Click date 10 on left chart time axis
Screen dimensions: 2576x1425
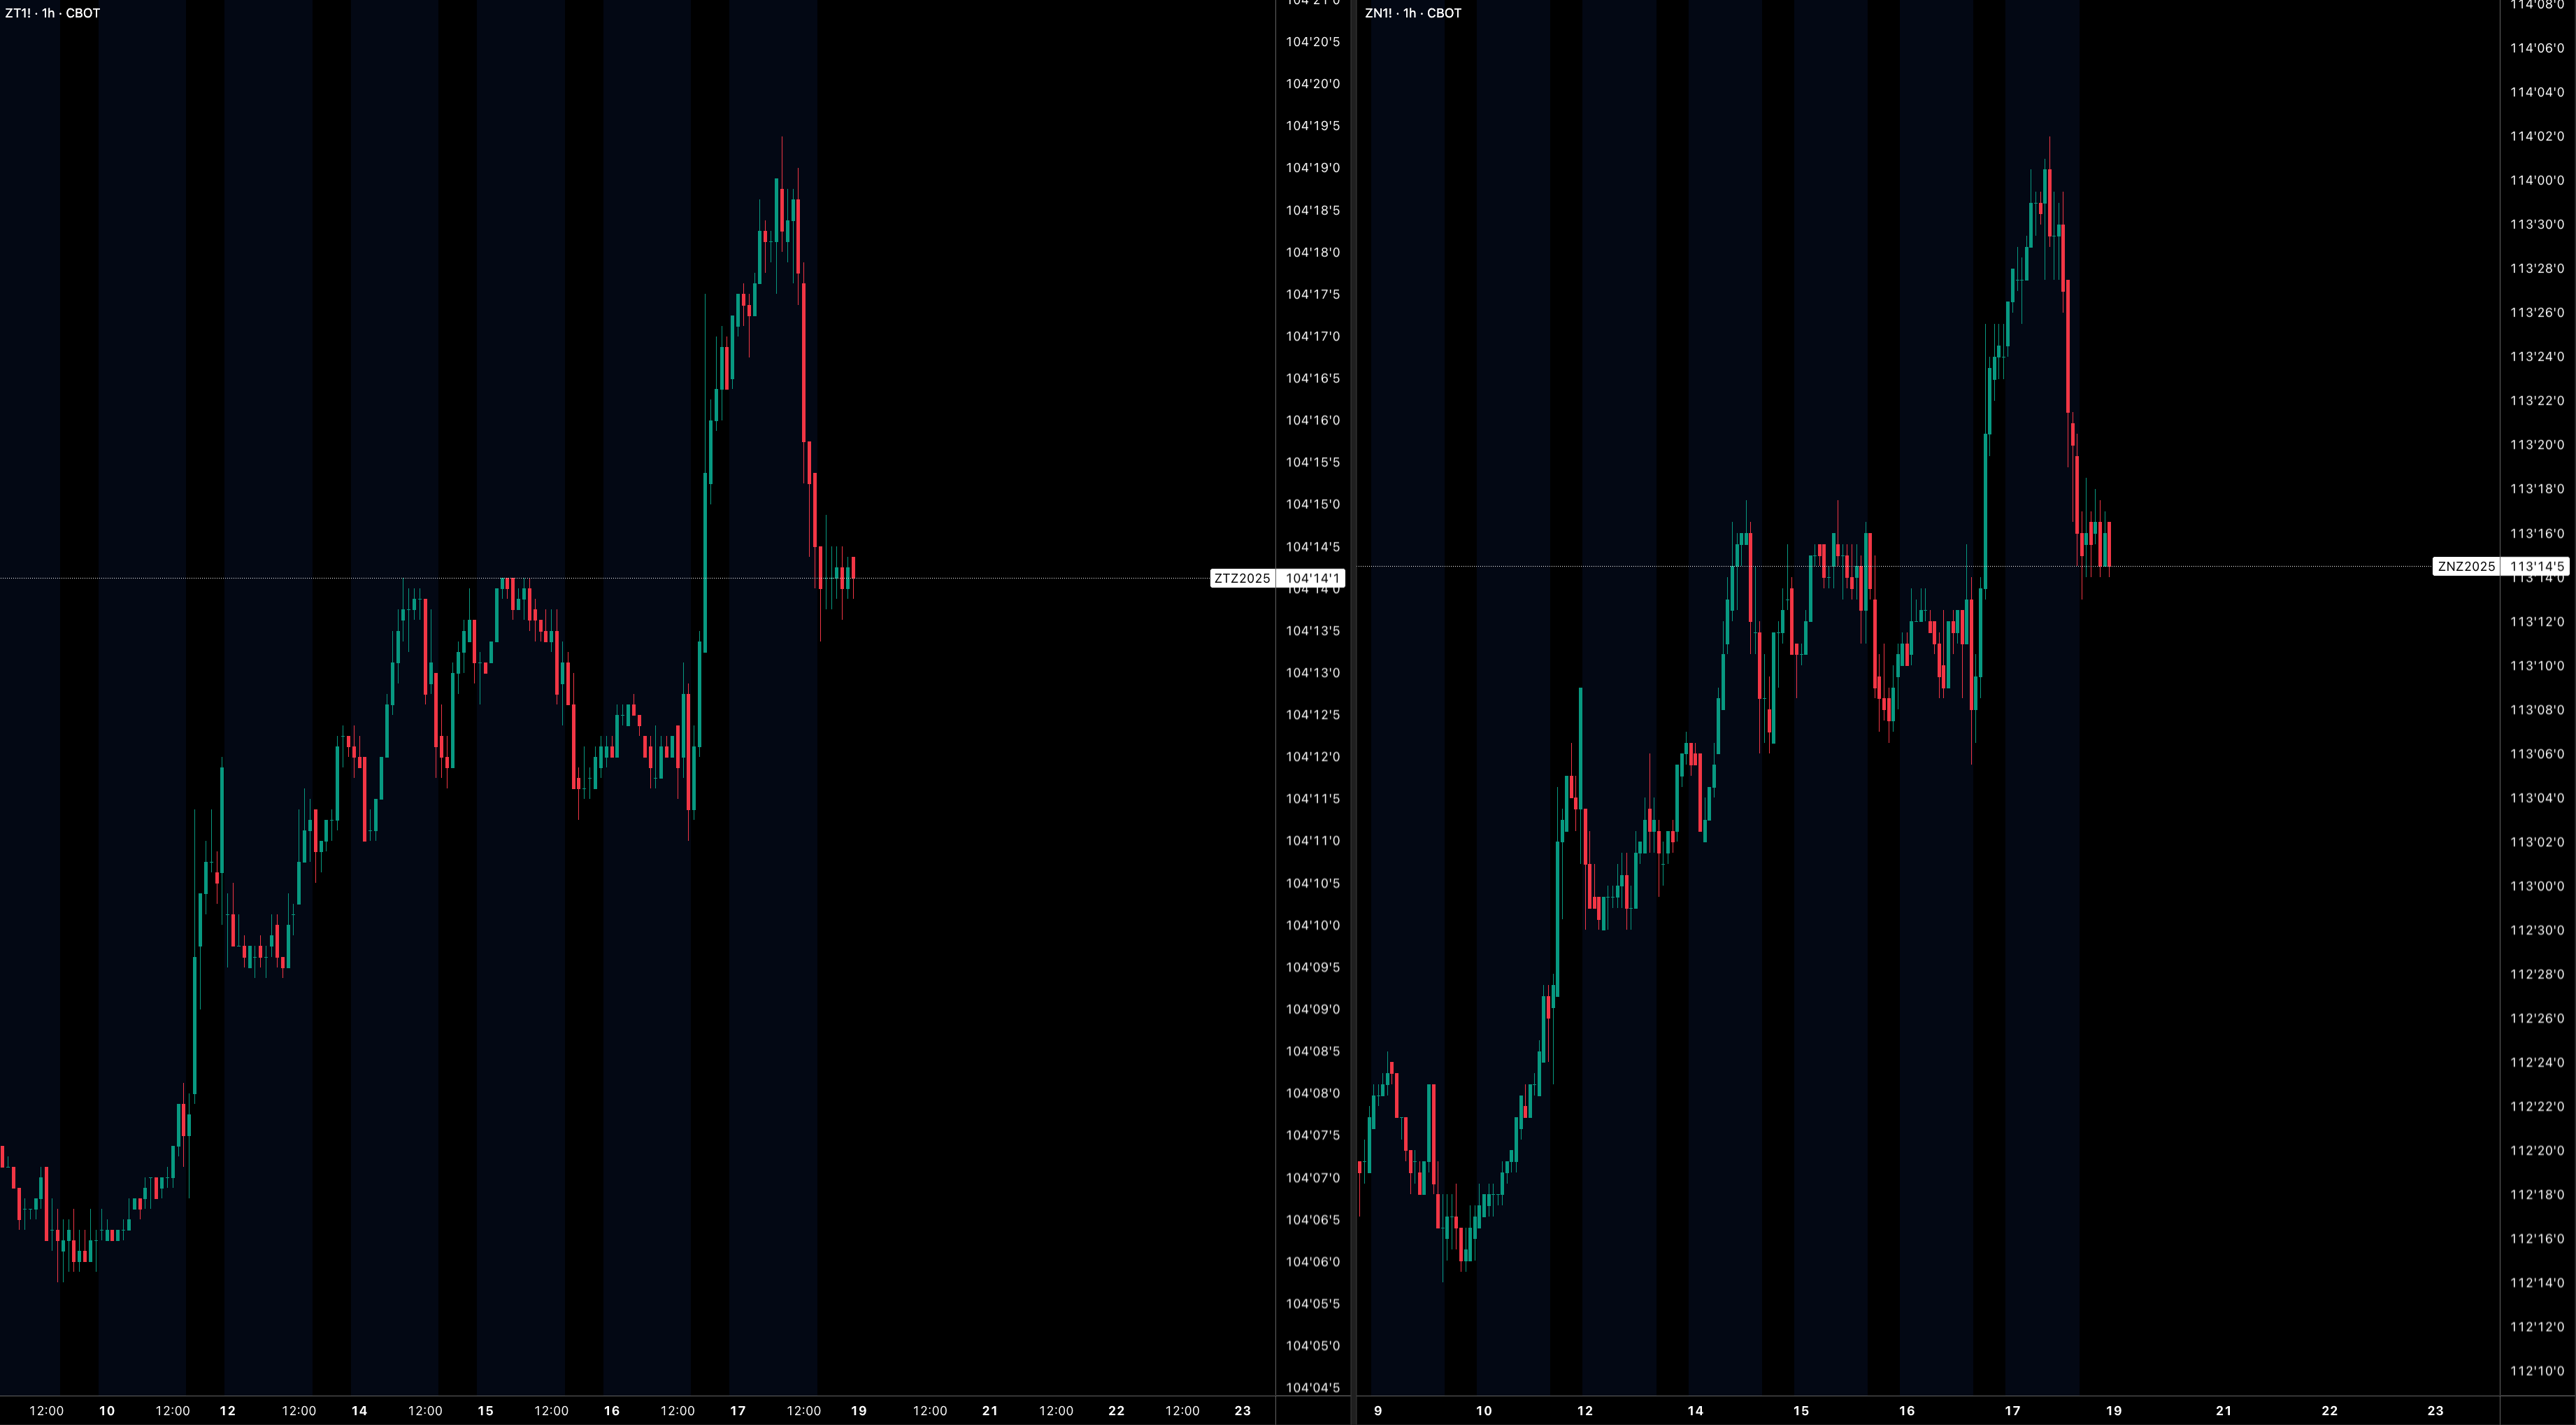[x=106, y=1410]
